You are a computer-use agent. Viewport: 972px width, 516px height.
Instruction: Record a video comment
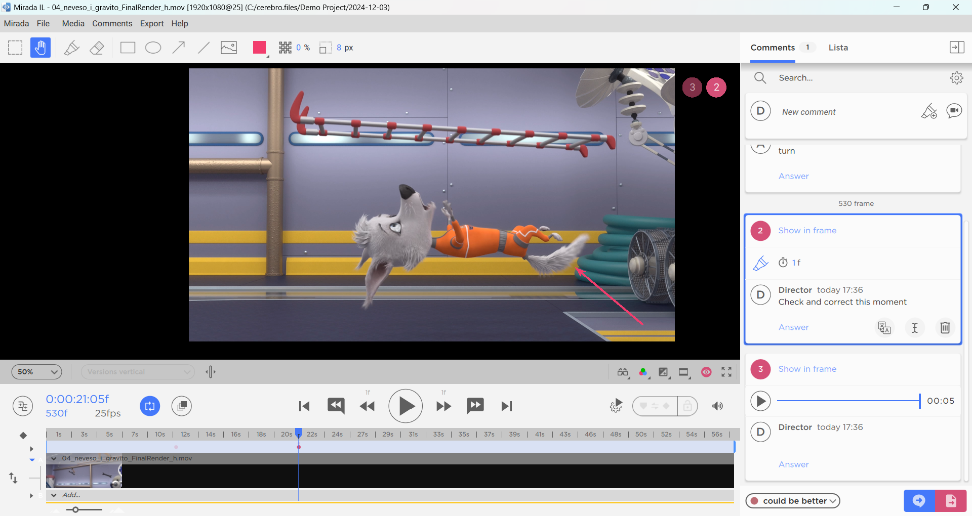(954, 111)
